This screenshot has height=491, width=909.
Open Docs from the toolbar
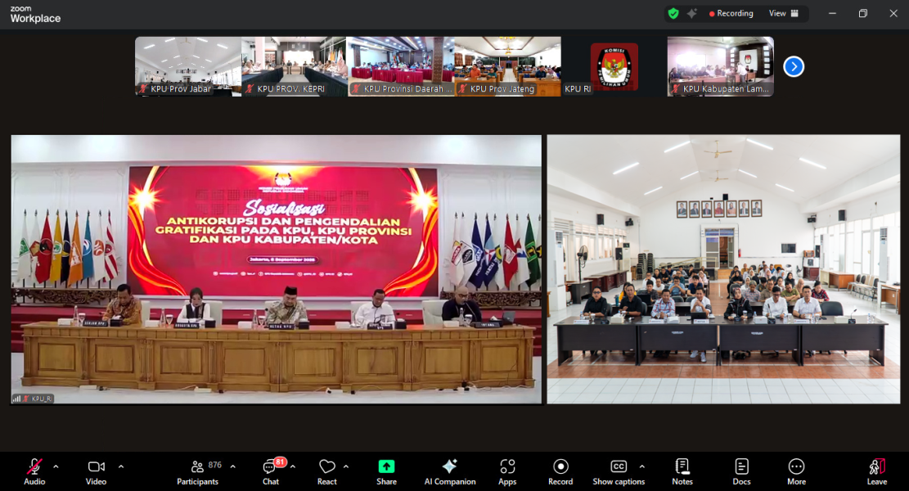coord(741,471)
